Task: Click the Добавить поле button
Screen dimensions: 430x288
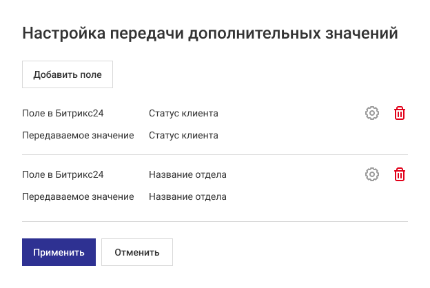Action: pos(68,74)
